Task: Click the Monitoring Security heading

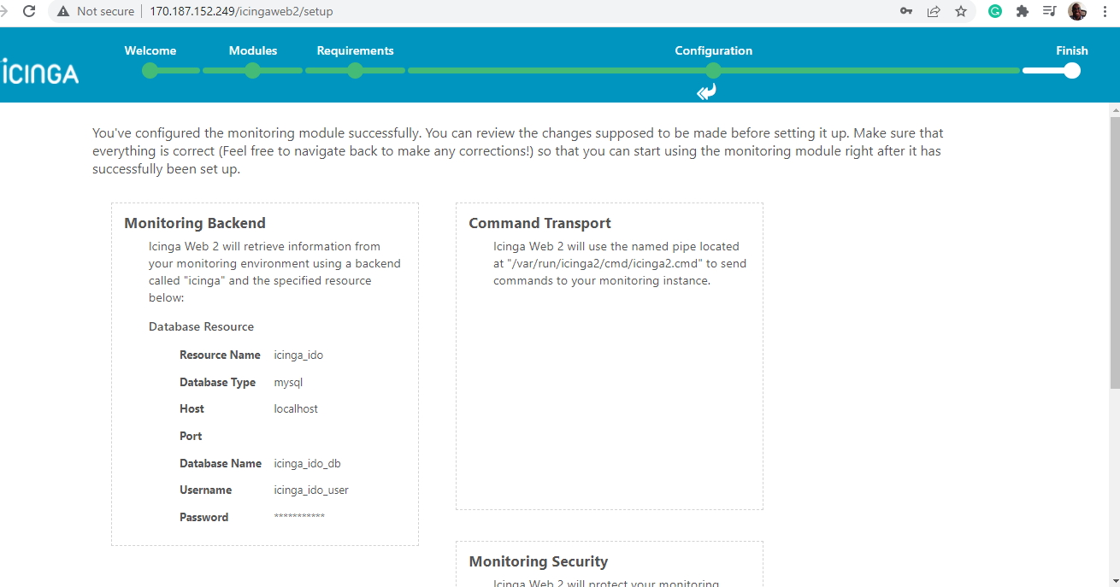Action: click(539, 561)
